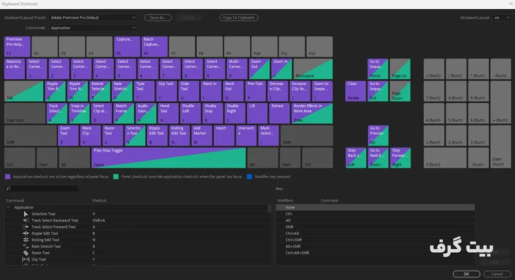The image size is (515, 280).
Task: Click the Premiere Pro Help F1 key
Action: click(x=18, y=47)
